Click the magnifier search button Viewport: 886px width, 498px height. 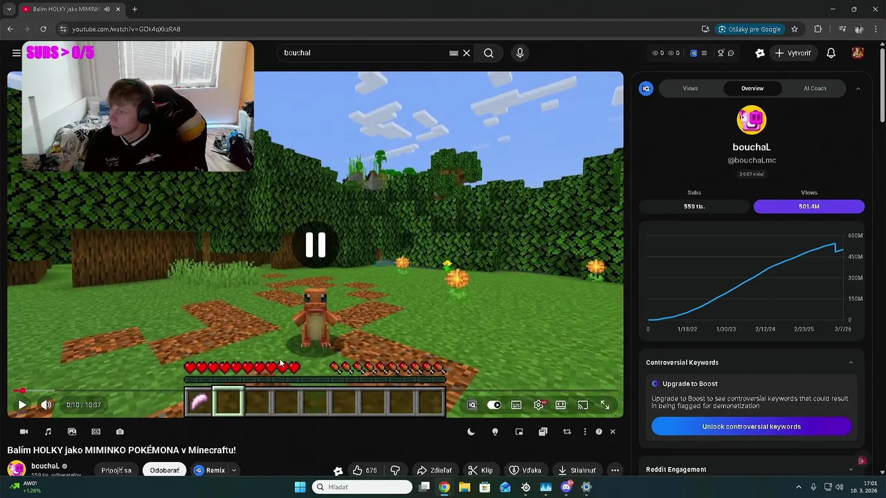pyautogui.click(x=489, y=53)
